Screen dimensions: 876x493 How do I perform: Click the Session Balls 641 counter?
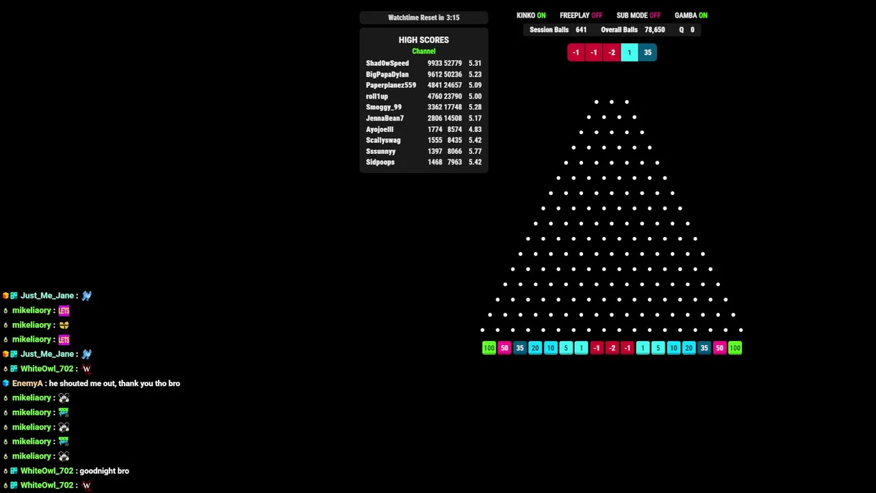click(558, 30)
